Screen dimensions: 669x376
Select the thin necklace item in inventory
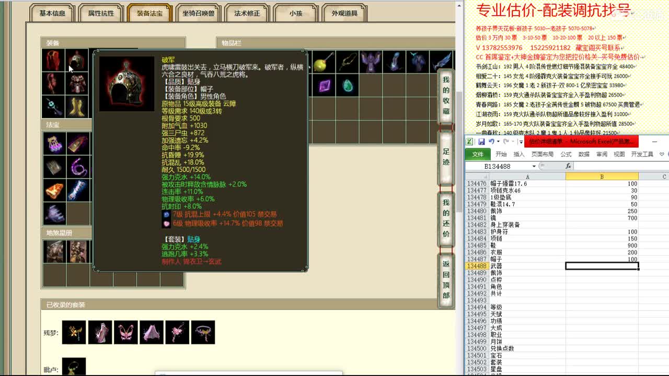pyautogui.click(x=347, y=62)
